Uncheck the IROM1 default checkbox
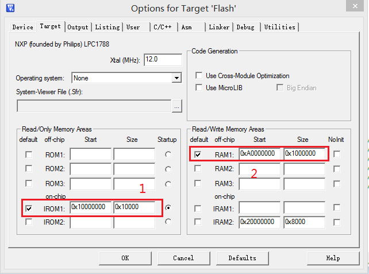Image resolution: width=369 pixels, height=274 pixels. point(29,208)
